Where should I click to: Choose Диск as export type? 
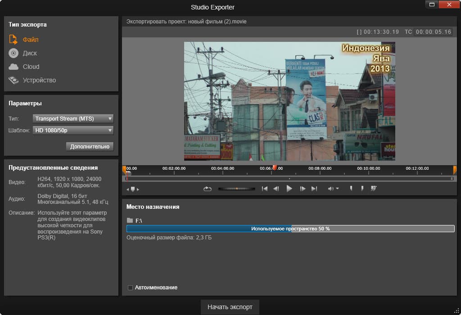pos(30,53)
